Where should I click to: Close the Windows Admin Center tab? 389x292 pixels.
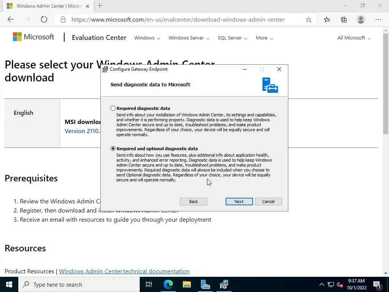[87, 6]
